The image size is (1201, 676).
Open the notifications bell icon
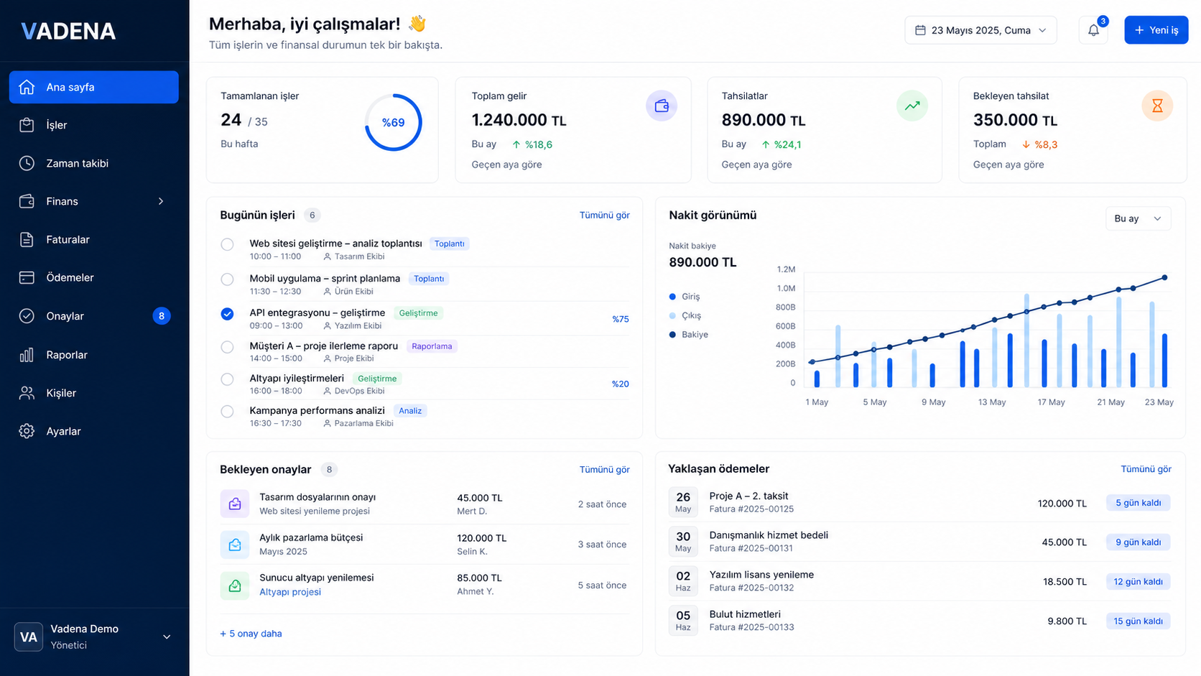(x=1093, y=30)
